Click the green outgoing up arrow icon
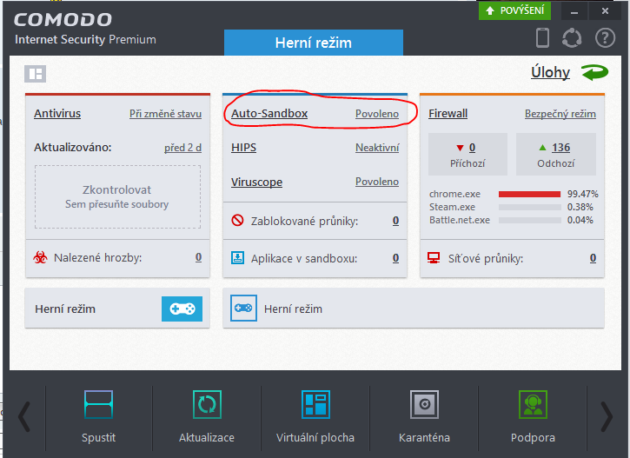Screen dimensions: 630x458 (542, 148)
